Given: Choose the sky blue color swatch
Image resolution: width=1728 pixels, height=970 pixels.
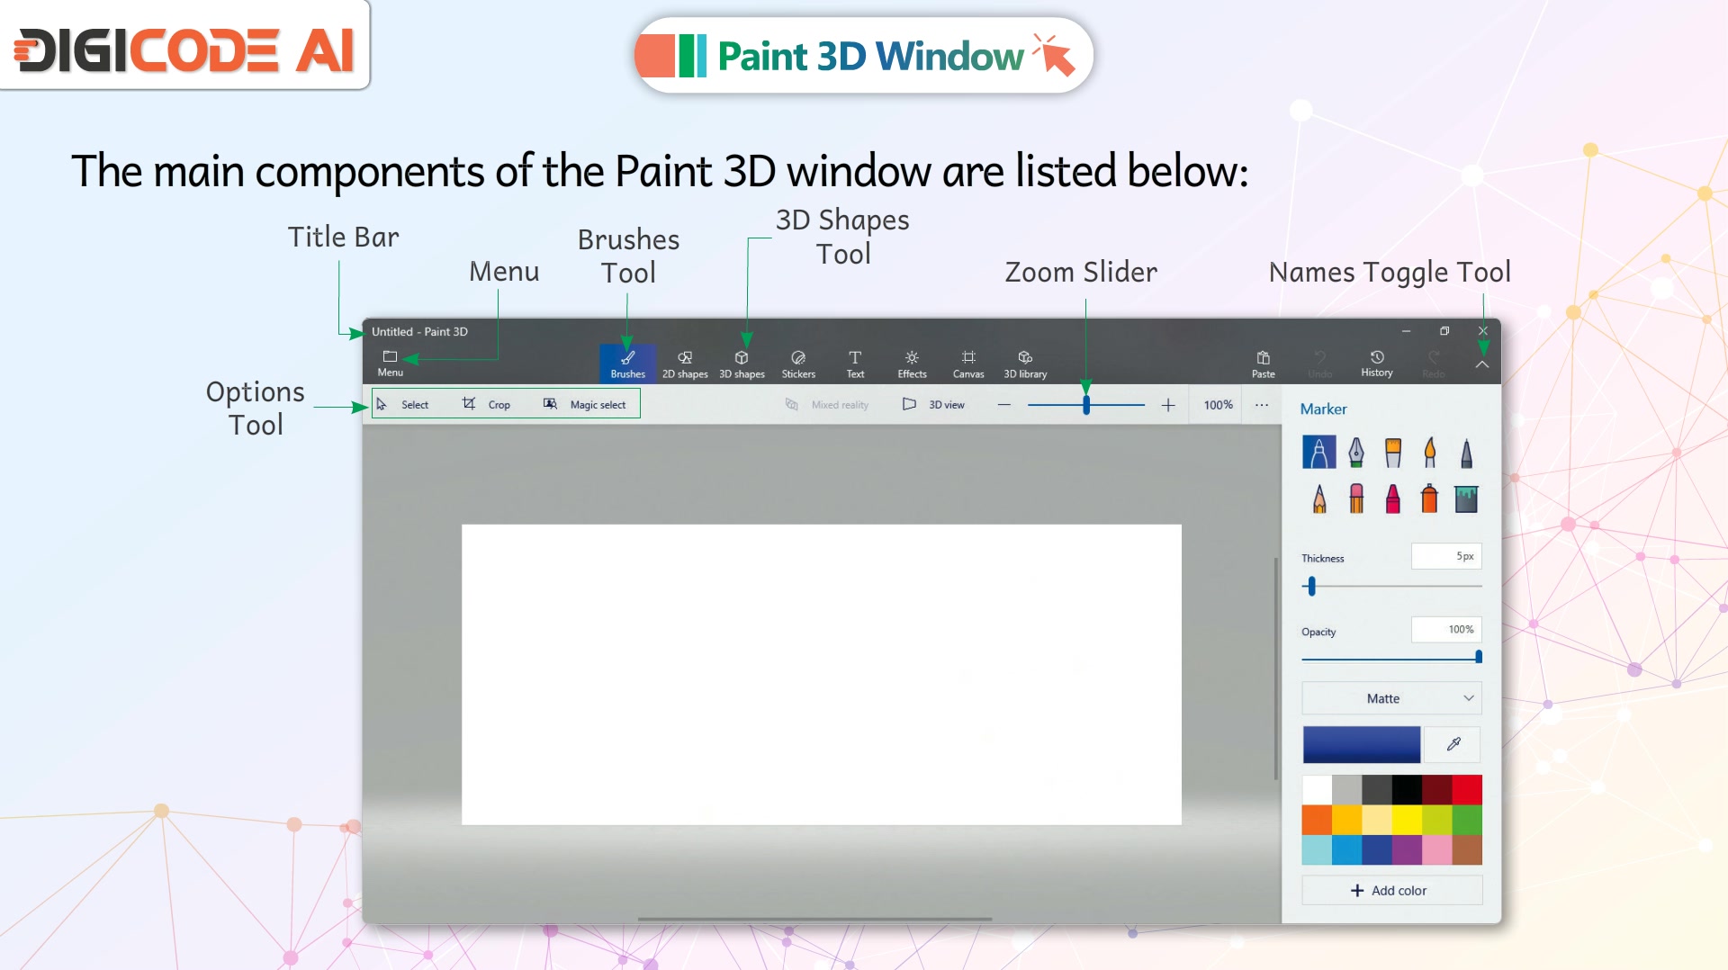Looking at the screenshot, I should pos(1347,849).
